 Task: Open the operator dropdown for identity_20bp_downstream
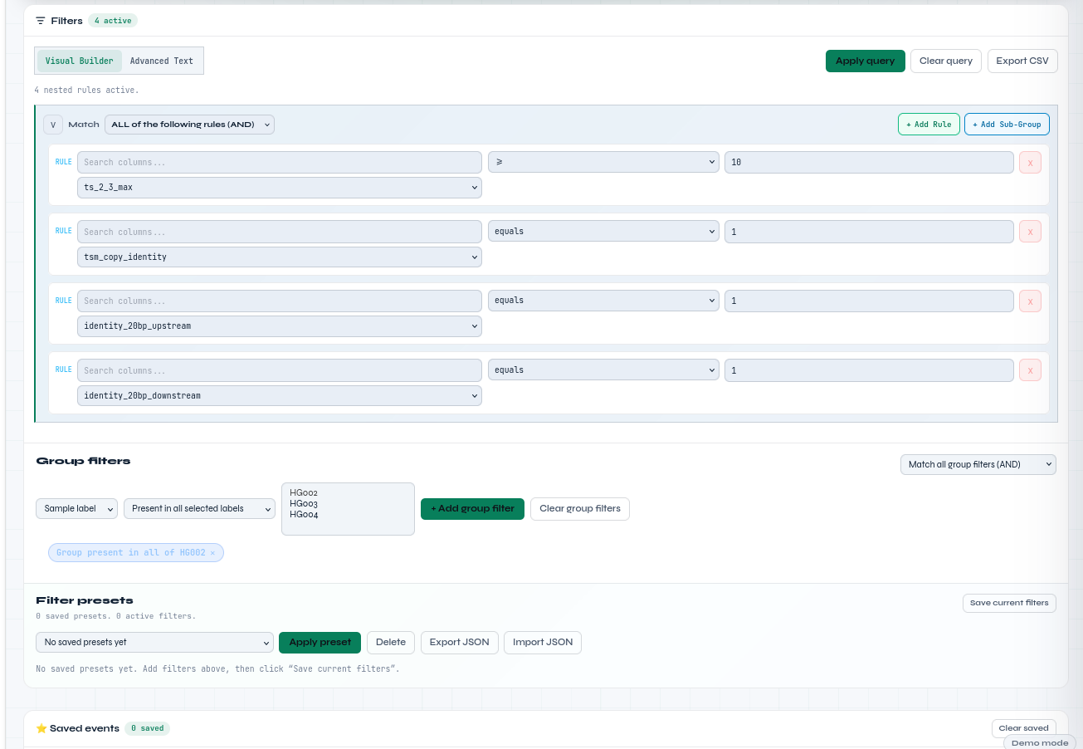(603, 370)
